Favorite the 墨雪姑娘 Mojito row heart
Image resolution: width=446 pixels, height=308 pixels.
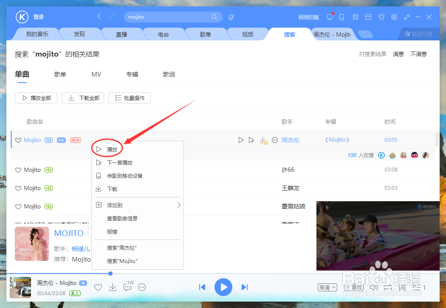[18, 207]
